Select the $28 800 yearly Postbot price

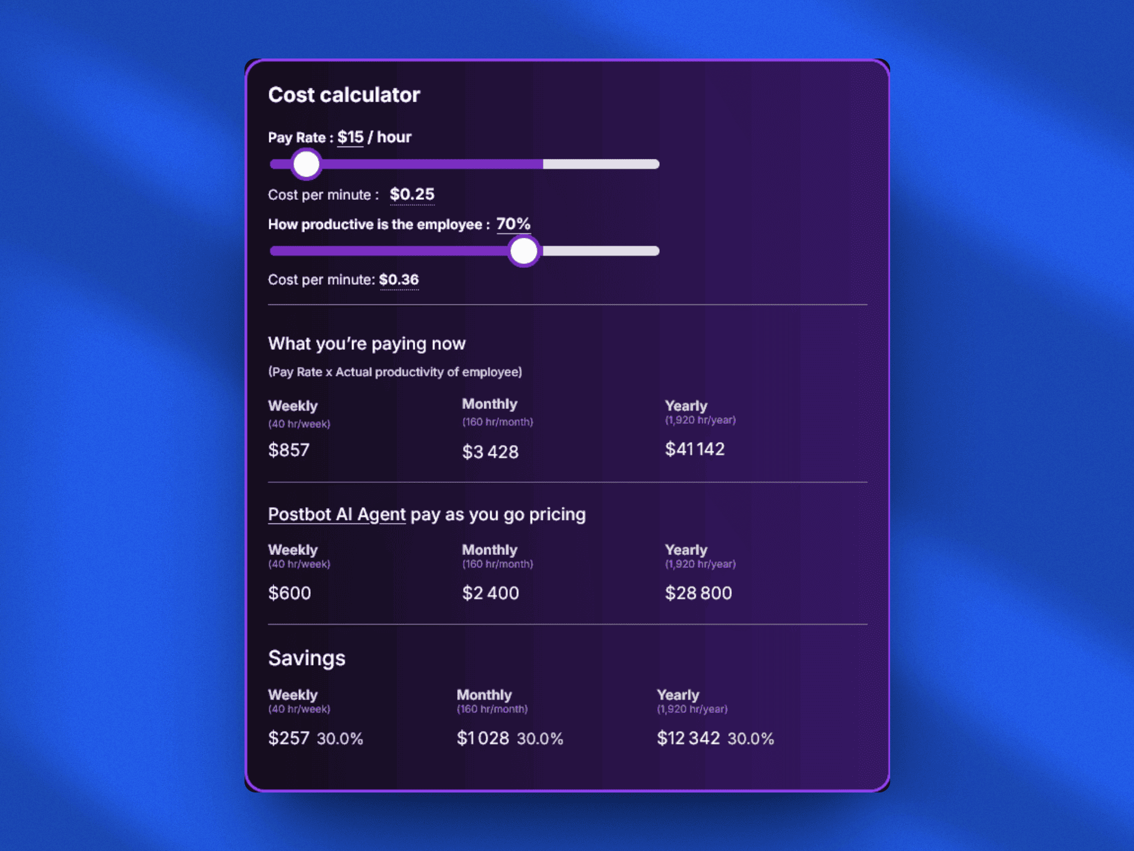(x=699, y=593)
